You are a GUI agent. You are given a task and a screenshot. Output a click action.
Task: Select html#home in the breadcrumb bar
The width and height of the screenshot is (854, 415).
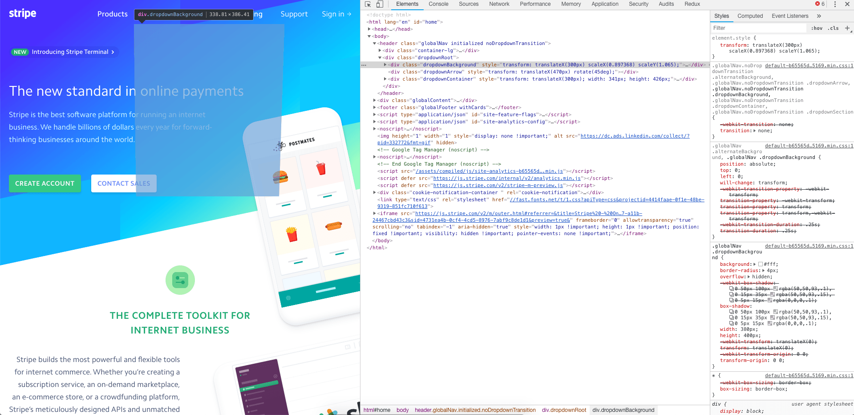point(377,410)
